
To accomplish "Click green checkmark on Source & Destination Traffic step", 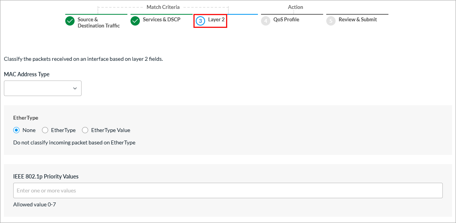I will (x=70, y=21).
